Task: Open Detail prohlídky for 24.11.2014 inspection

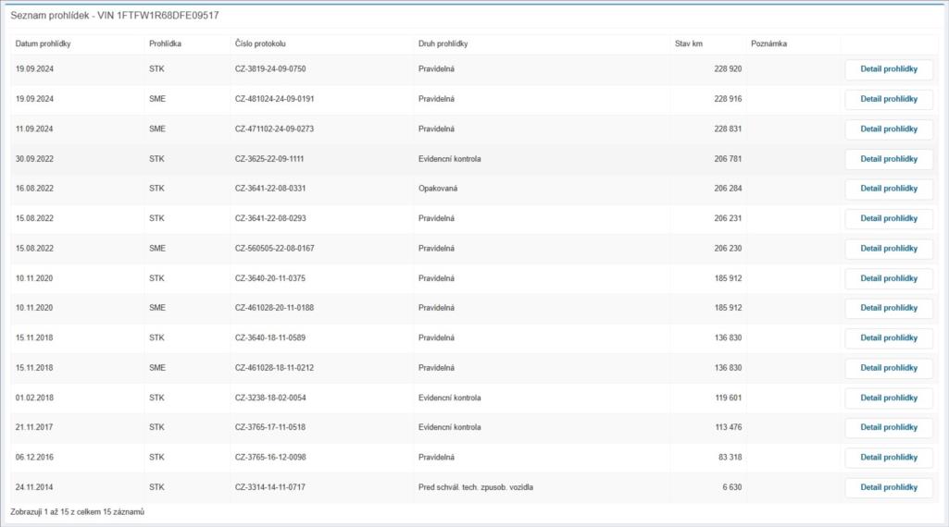Action: click(888, 487)
